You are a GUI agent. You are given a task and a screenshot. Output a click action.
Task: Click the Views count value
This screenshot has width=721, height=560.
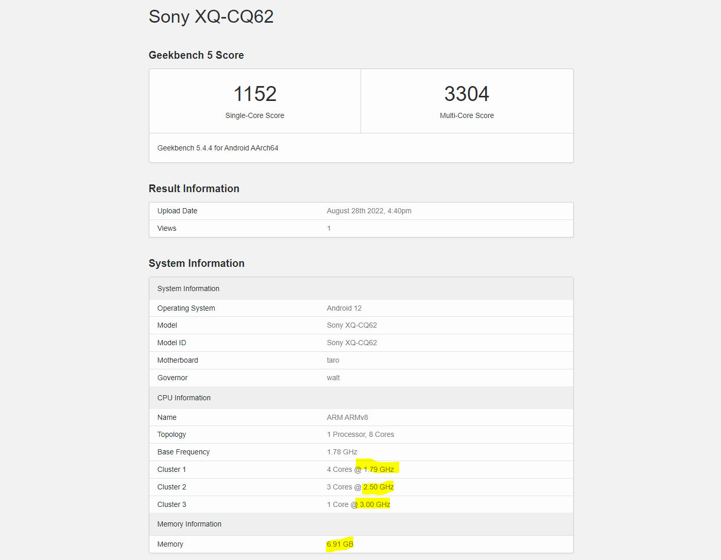pyautogui.click(x=329, y=228)
